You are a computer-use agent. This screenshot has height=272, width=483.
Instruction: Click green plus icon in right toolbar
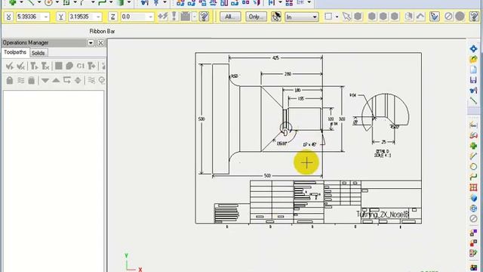click(x=473, y=146)
